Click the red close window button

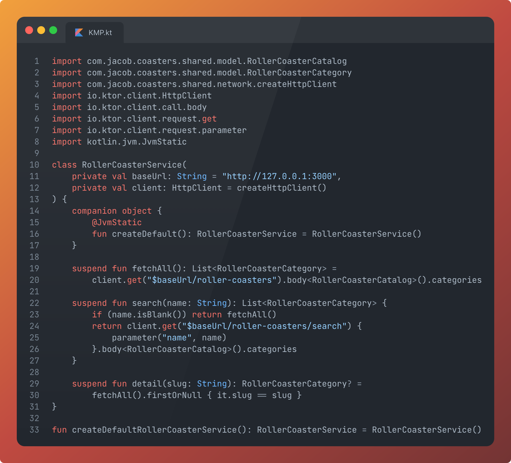click(29, 30)
